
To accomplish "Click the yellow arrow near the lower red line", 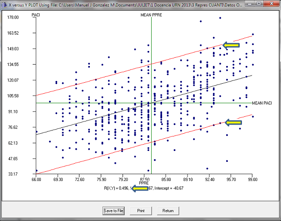I will (x=233, y=122).
